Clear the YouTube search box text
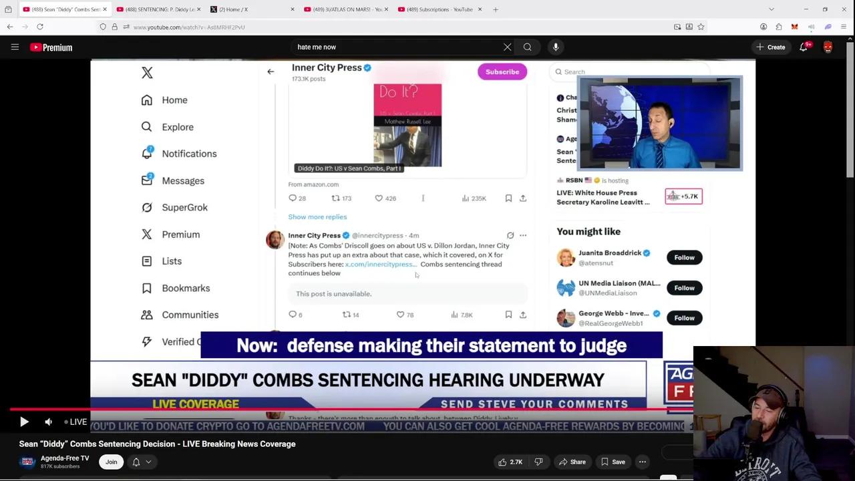The image size is (855, 481). coord(508,47)
